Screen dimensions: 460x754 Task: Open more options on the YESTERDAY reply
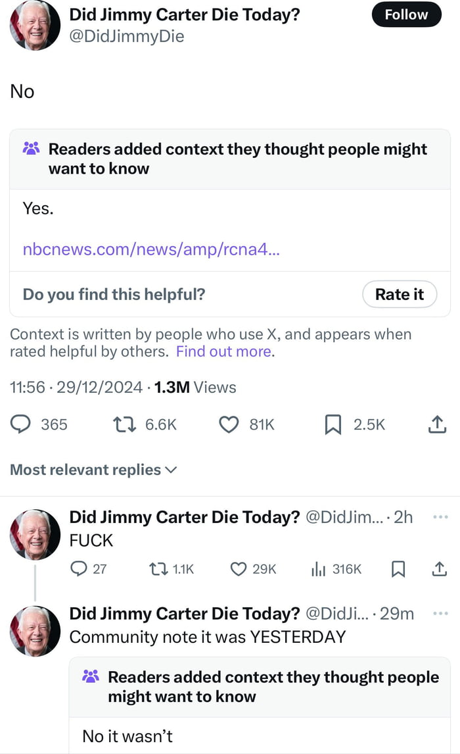[440, 614]
